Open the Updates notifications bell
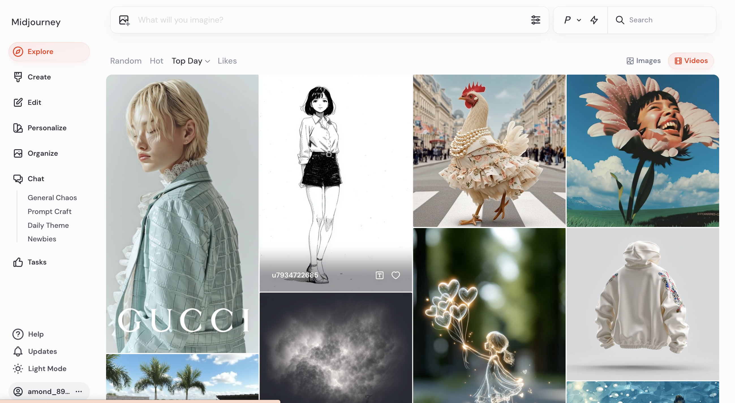Screen dimensions: 735x403 coord(42,351)
